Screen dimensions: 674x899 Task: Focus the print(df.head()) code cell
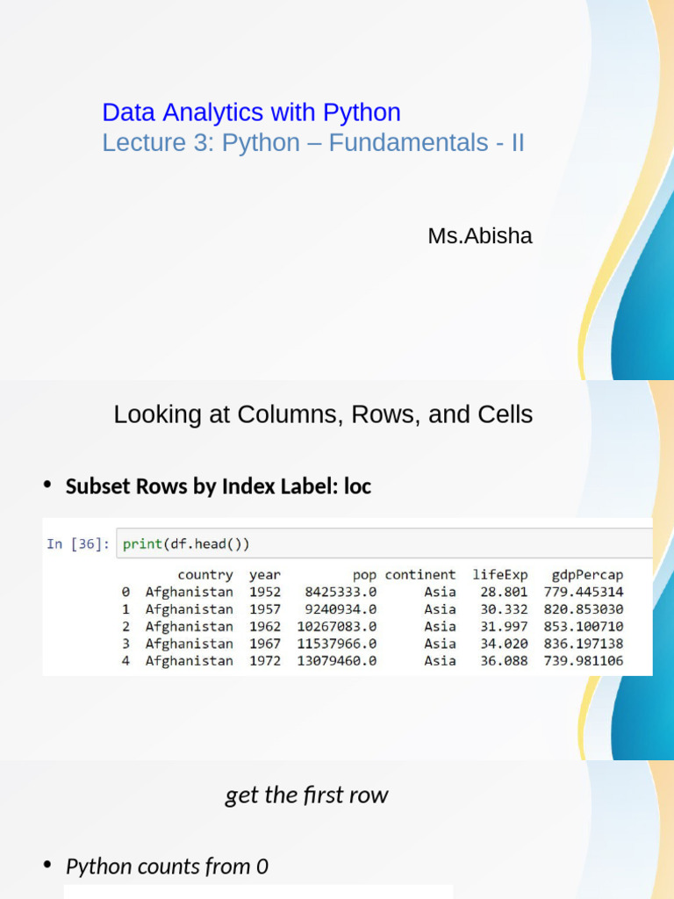[386, 544]
